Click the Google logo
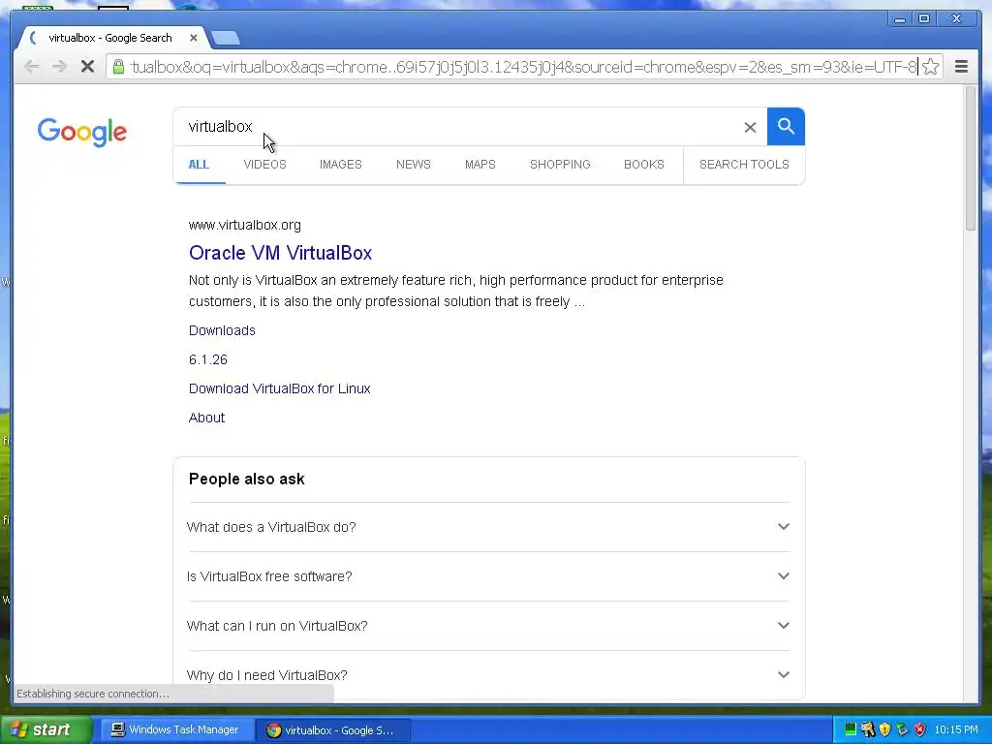The width and height of the screenshot is (992, 744). coord(82,132)
